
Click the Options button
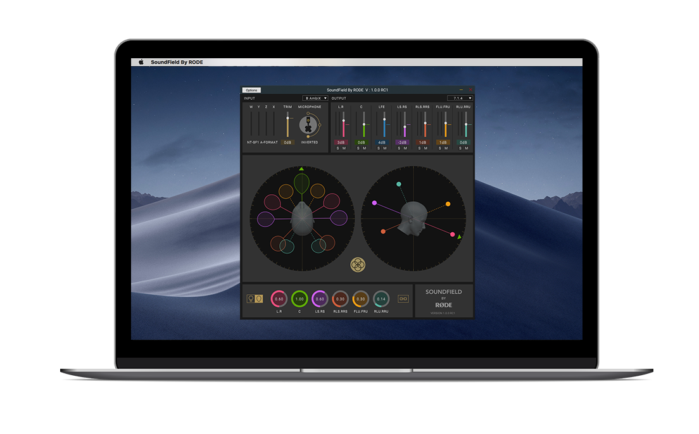[251, 90]
